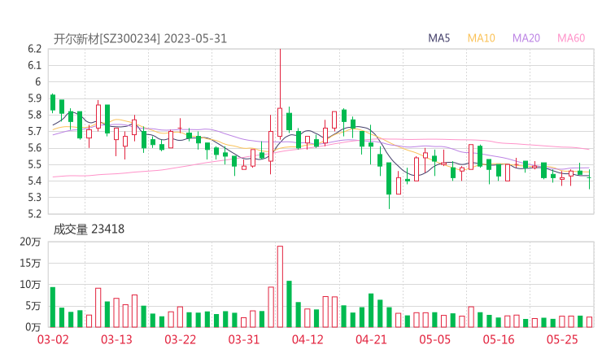Click the 5.5 price axis label
The height and width of the screenshot is (358, 602).
[34, 164]
